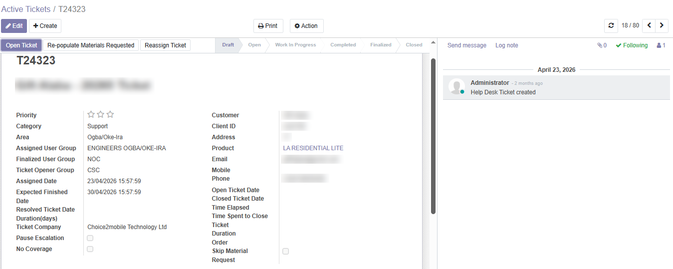Click Administrator name in message
The width and height of the screenshot is (673, 269).
(x=490, y=83)
